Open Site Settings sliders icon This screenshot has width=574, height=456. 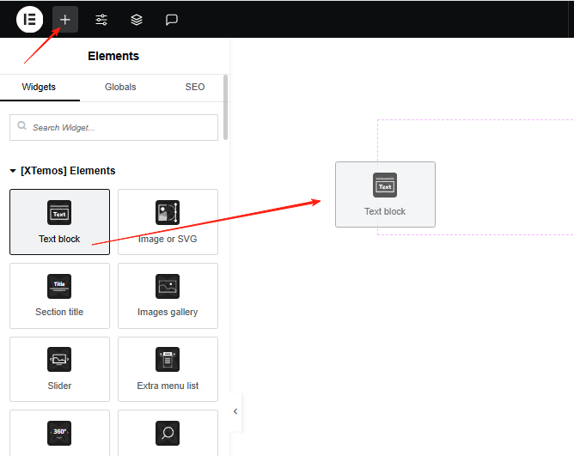[101, 19]
